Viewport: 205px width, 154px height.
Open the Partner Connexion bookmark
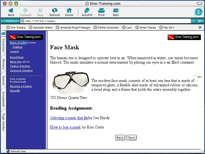pyautogui.click(x=106, y=27)
